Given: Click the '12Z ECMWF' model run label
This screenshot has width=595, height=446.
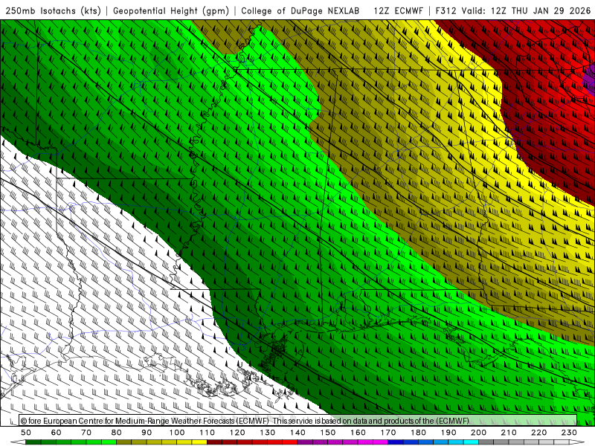Looking at the screenshot, I should (x=398, y=11).
